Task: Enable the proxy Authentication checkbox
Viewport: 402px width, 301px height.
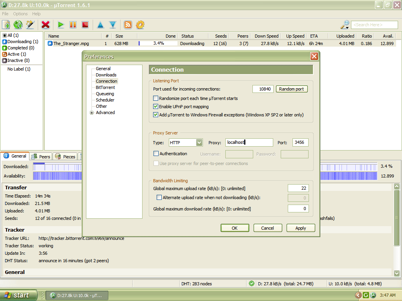Action: pos(156,154)
